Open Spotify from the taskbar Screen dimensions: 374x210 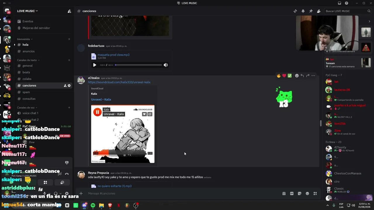pos(93,205)
